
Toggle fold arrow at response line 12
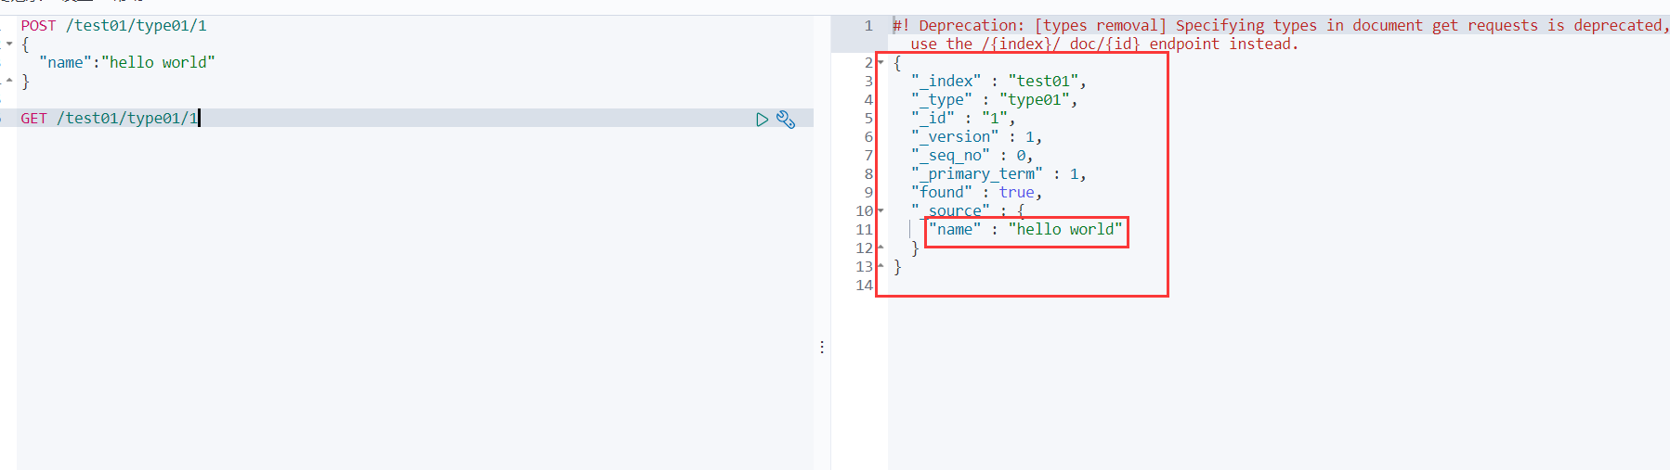[881, 248]
